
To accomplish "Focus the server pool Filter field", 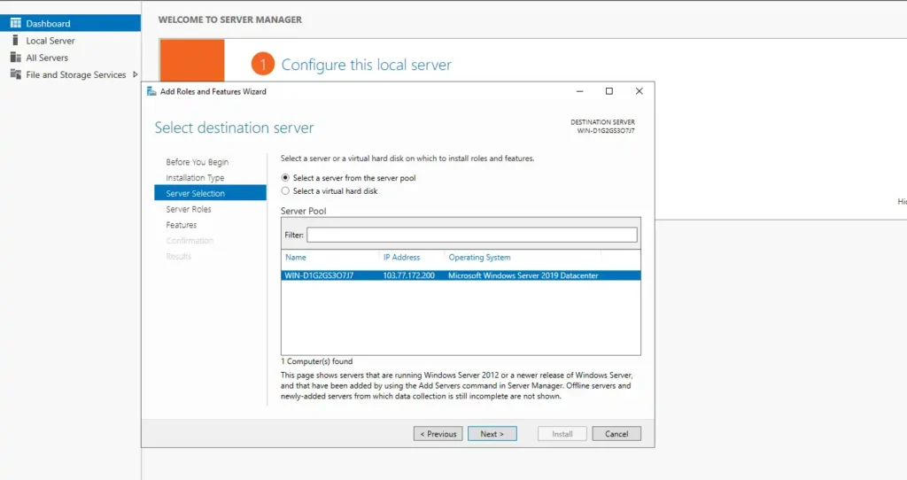I will coord(471,235).
